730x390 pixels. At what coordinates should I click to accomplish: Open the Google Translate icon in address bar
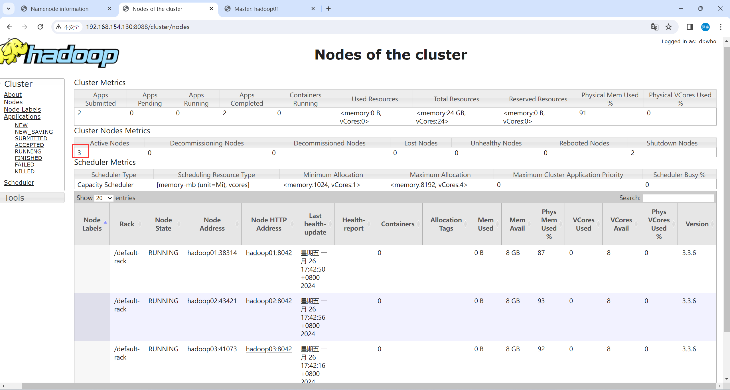click(x=655, y=27)
